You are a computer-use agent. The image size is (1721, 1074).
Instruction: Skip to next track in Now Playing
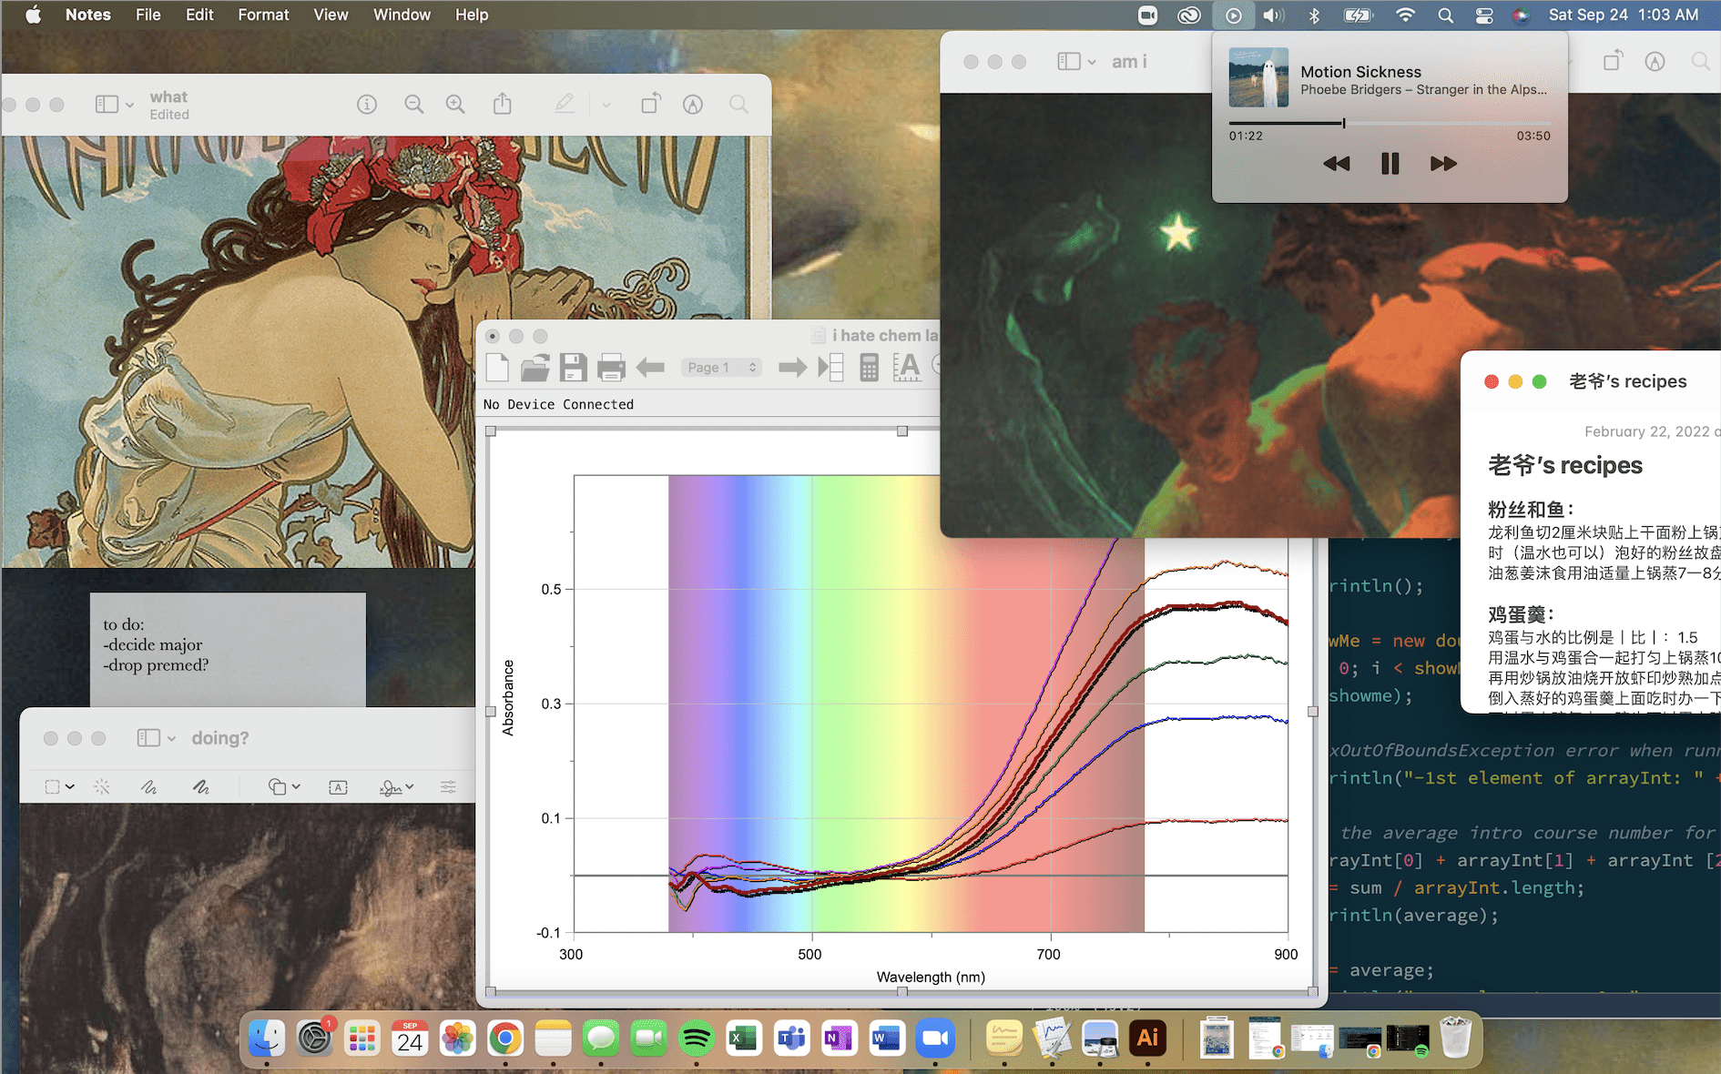click(x=1443, y=164)
